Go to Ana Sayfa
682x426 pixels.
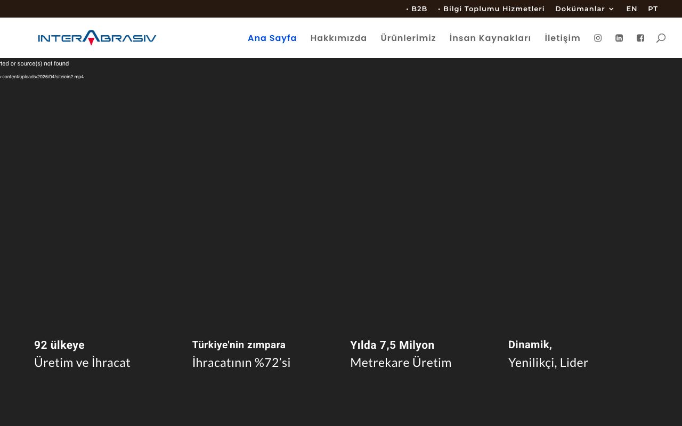[272, 38]
